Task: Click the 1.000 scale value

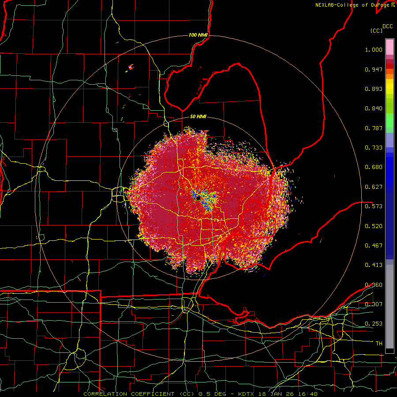Action: click(374, 50)
